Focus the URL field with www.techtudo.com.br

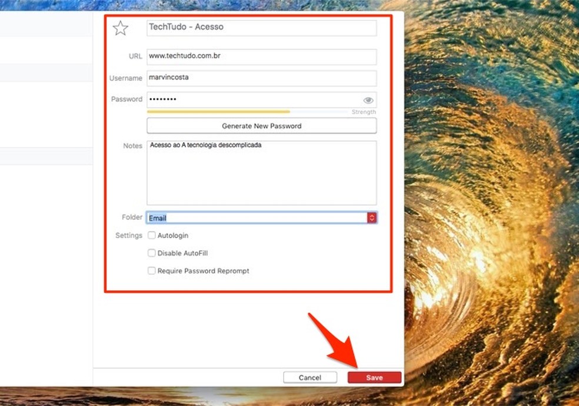tap(261, 57)
